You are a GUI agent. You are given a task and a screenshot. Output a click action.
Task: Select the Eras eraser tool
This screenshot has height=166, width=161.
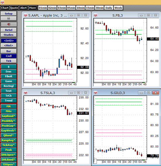pyautogui.click(x=8, y=72)
